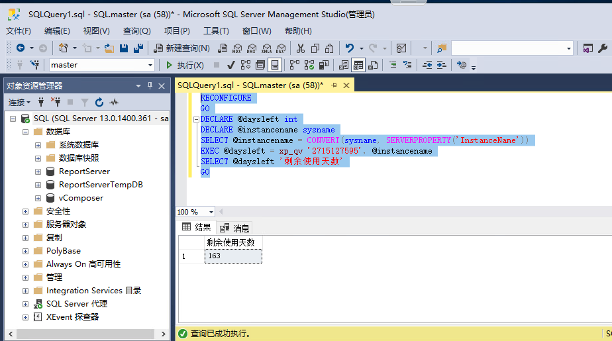Viewport: 612px width, 341px height.
Task: Click filter icon in Object Explorer
Action: pyautogui.click(x=85, y=102)
